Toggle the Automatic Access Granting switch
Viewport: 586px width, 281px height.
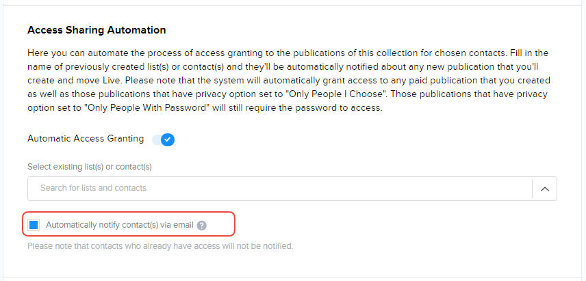tap(164, 139)
